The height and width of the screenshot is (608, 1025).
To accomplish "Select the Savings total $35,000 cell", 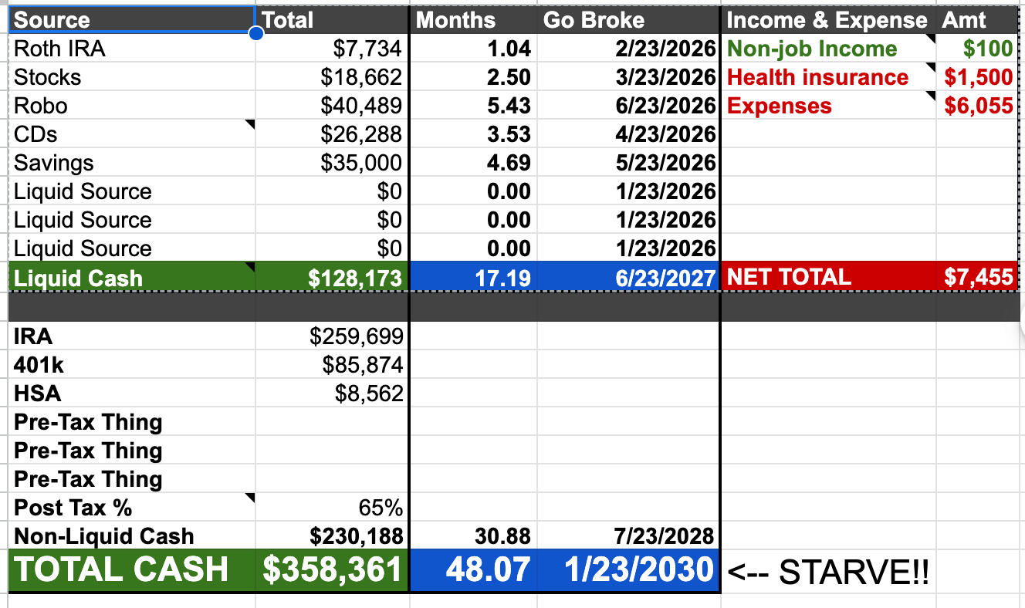I will tap(332, 164).
